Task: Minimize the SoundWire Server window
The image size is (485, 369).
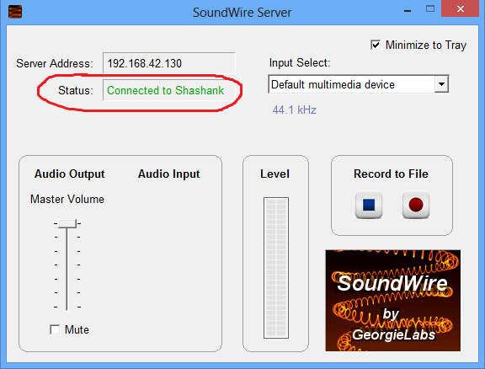Action: (408, 10)
